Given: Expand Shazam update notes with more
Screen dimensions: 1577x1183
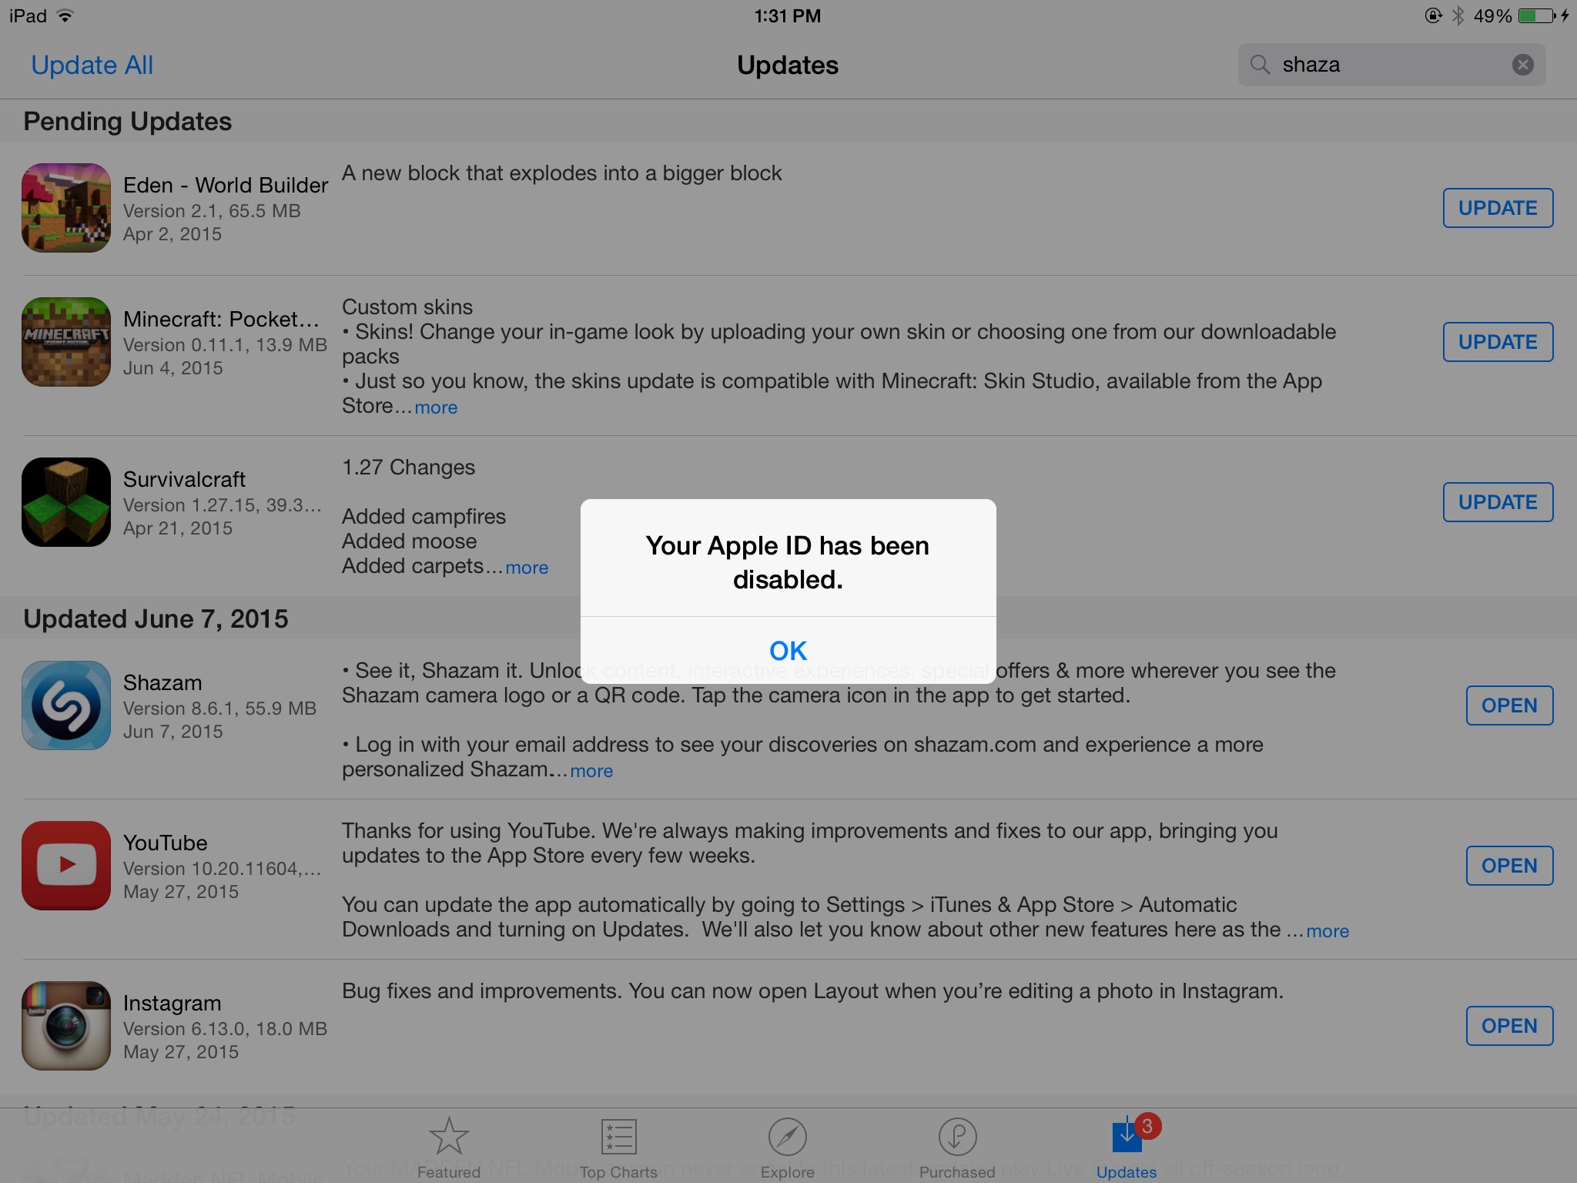Looking at the screenshot, I should 591,771.
